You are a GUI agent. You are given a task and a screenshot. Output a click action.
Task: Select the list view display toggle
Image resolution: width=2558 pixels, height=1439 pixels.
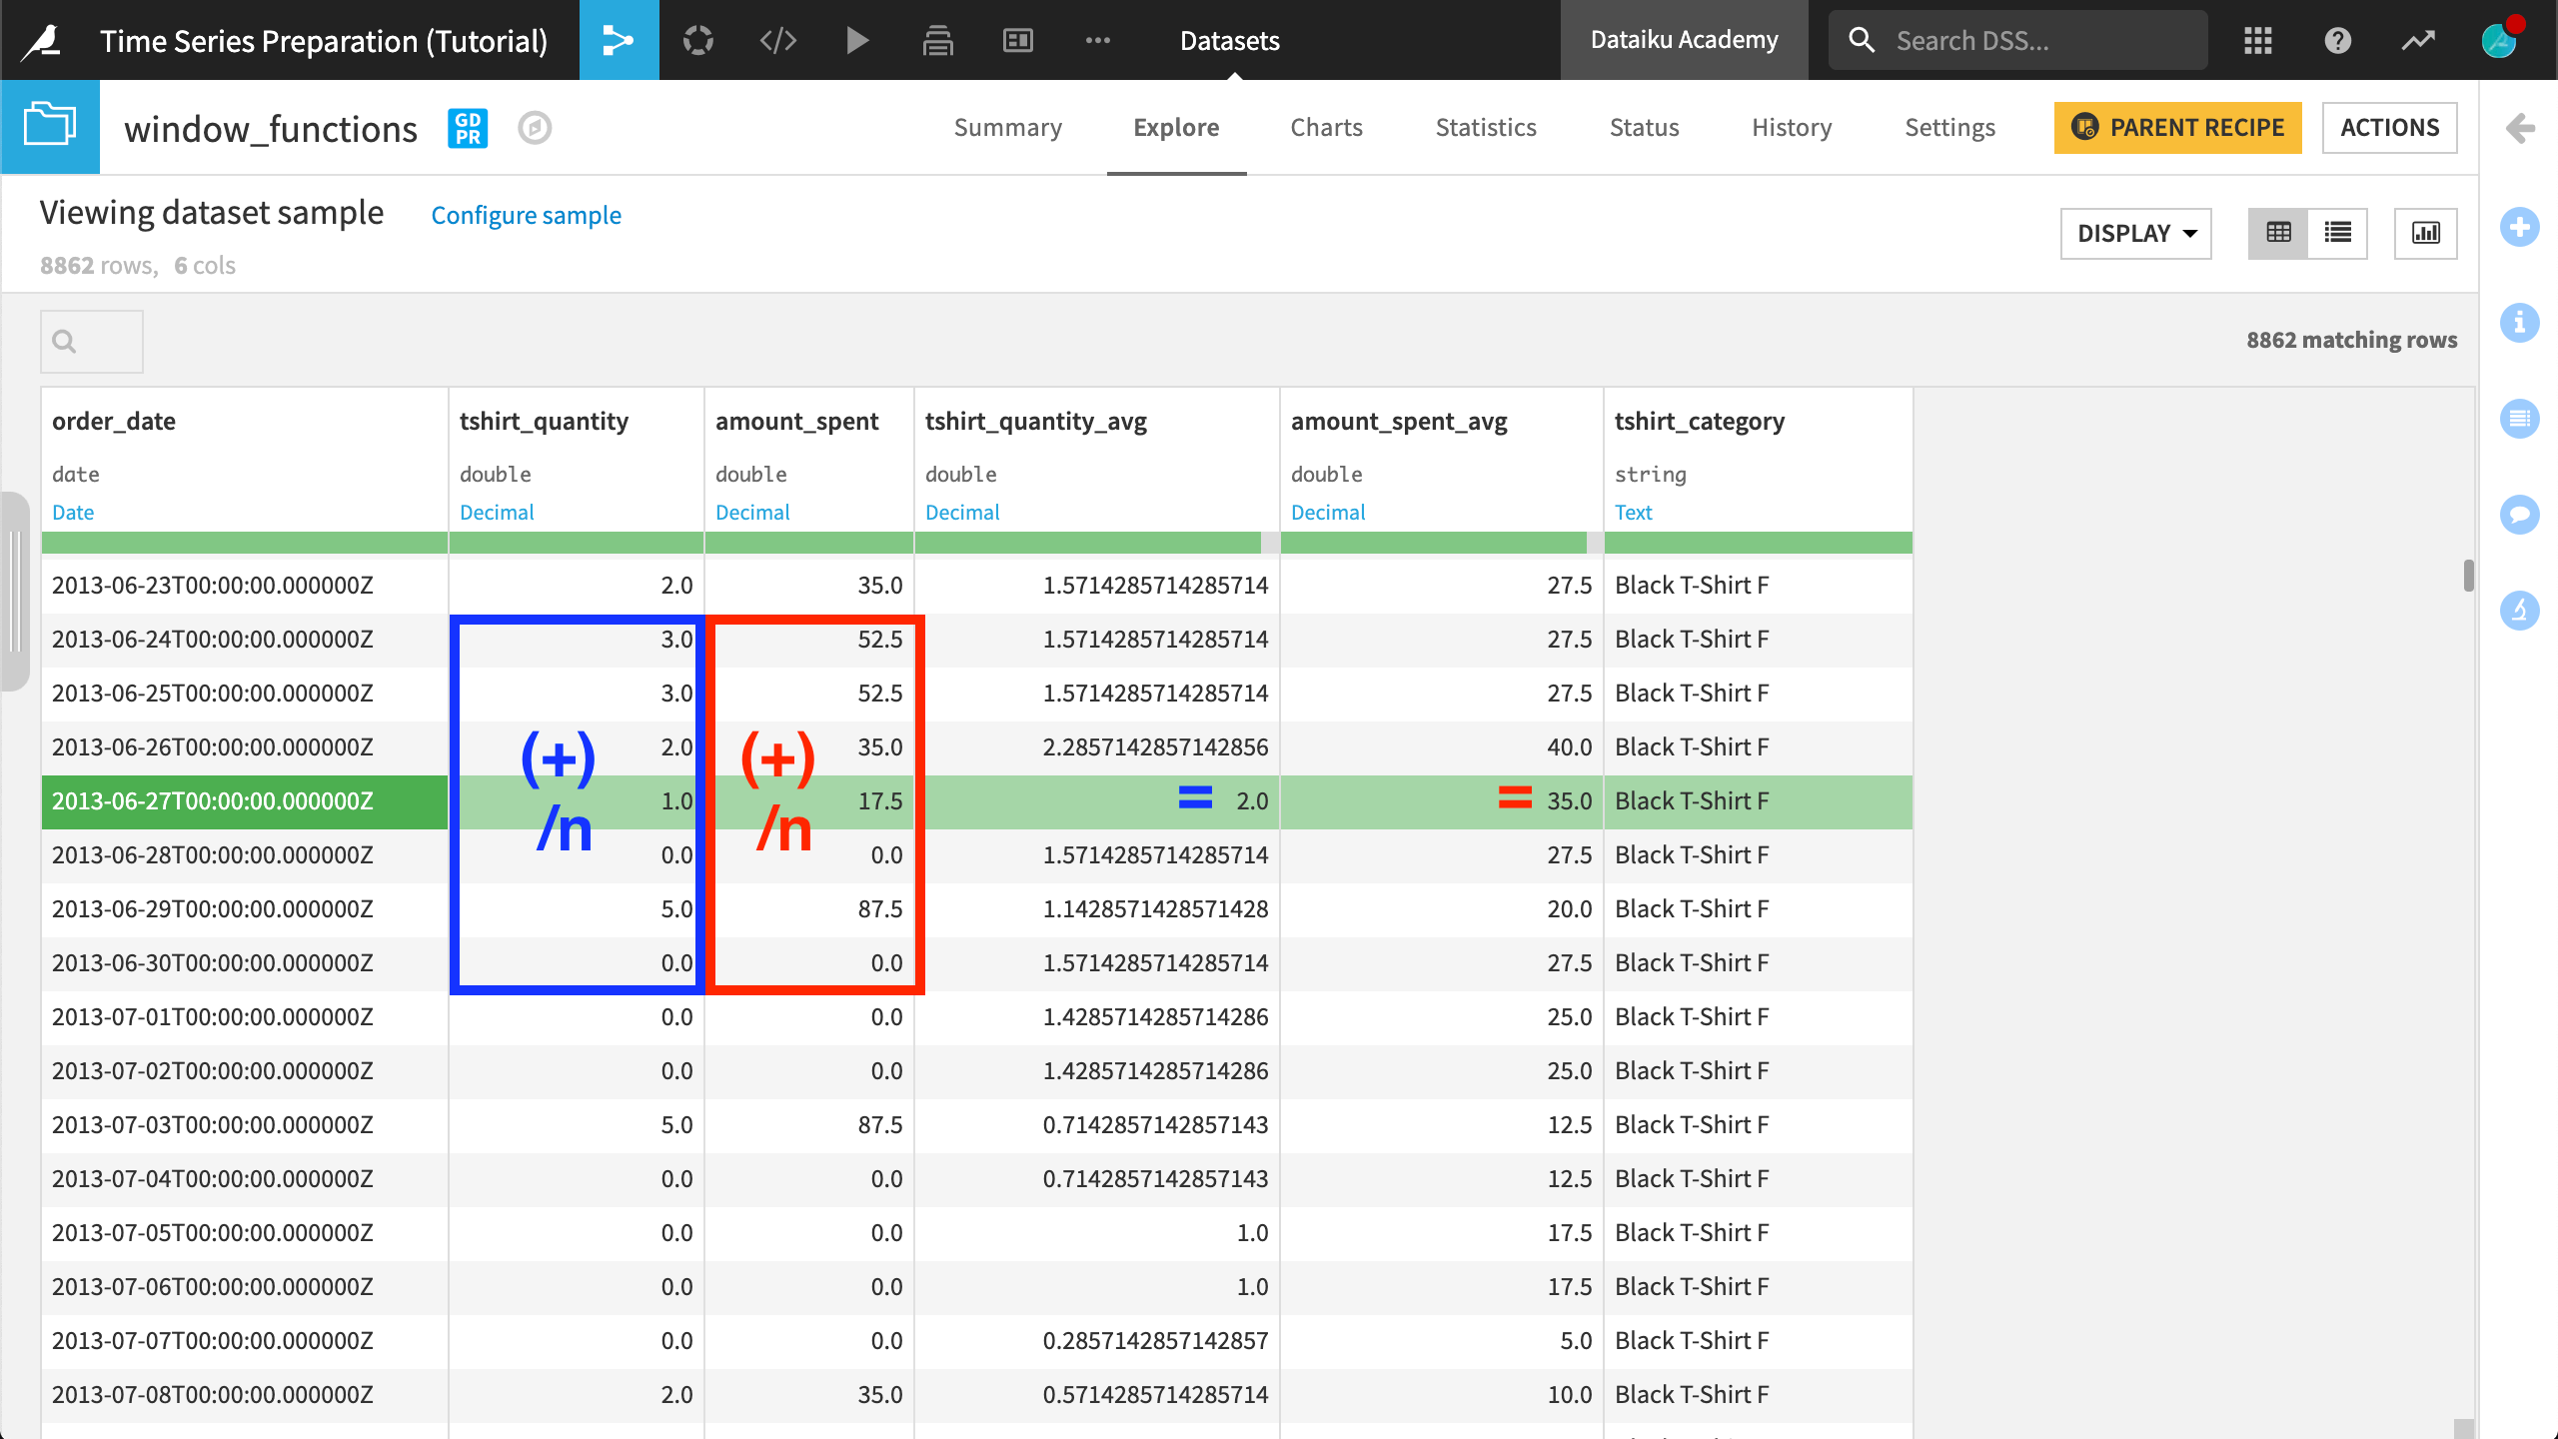pyautogui.click(x=2338, y=232)
